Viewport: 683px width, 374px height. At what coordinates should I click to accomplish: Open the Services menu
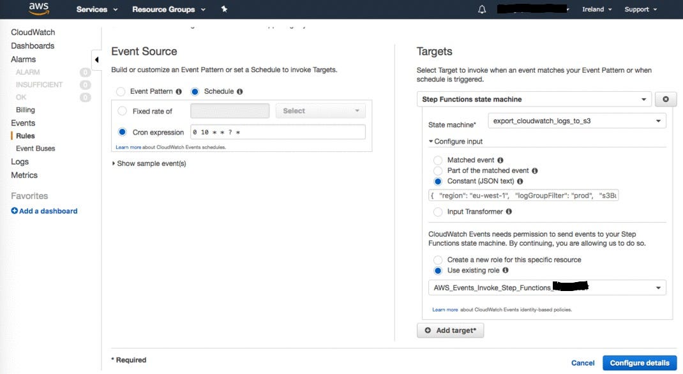93,9
